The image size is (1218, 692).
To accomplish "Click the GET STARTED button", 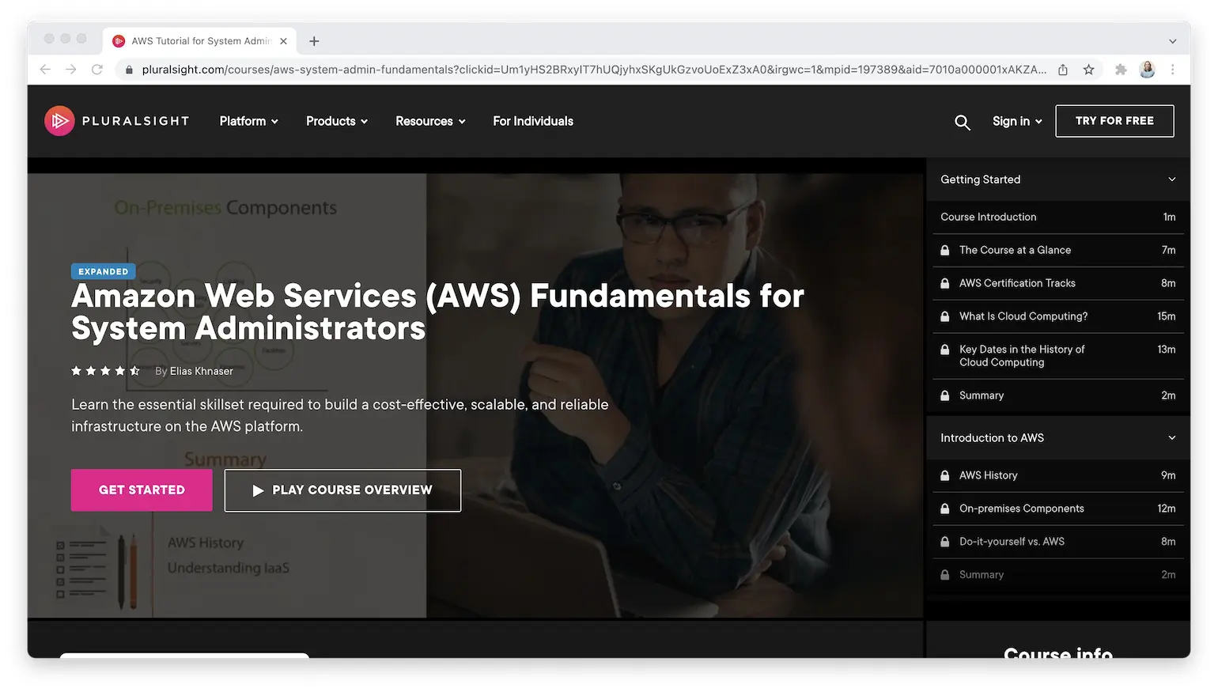I will 142,490.
